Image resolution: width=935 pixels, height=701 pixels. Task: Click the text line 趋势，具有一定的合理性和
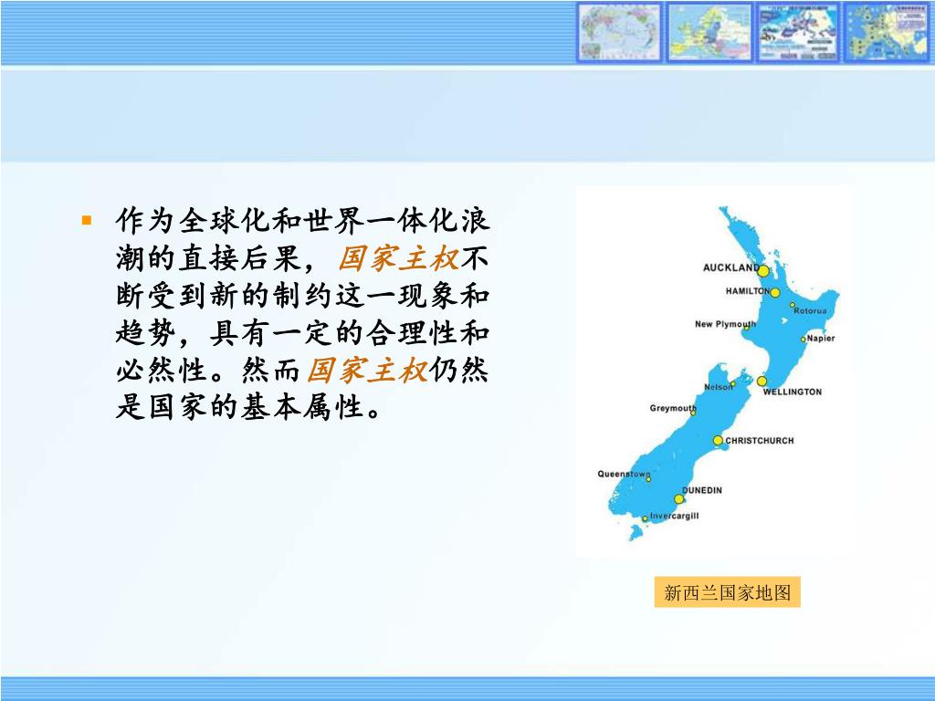point(303,332)
